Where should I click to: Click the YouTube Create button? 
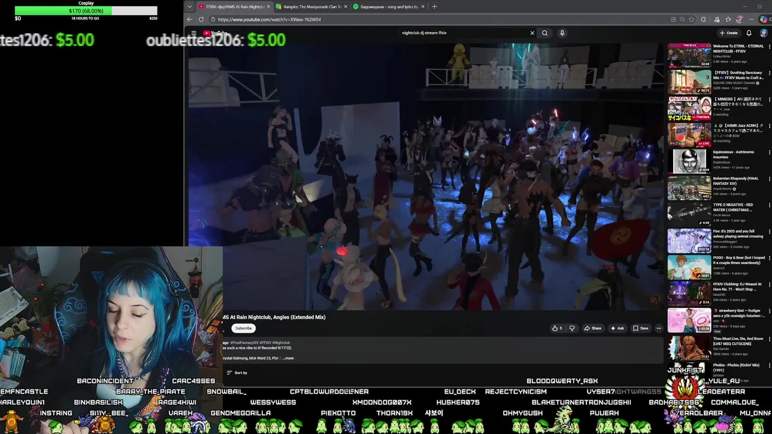[729, 33]
